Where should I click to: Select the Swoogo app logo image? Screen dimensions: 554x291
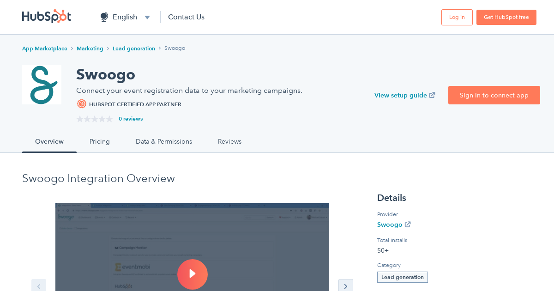[42, 85]
